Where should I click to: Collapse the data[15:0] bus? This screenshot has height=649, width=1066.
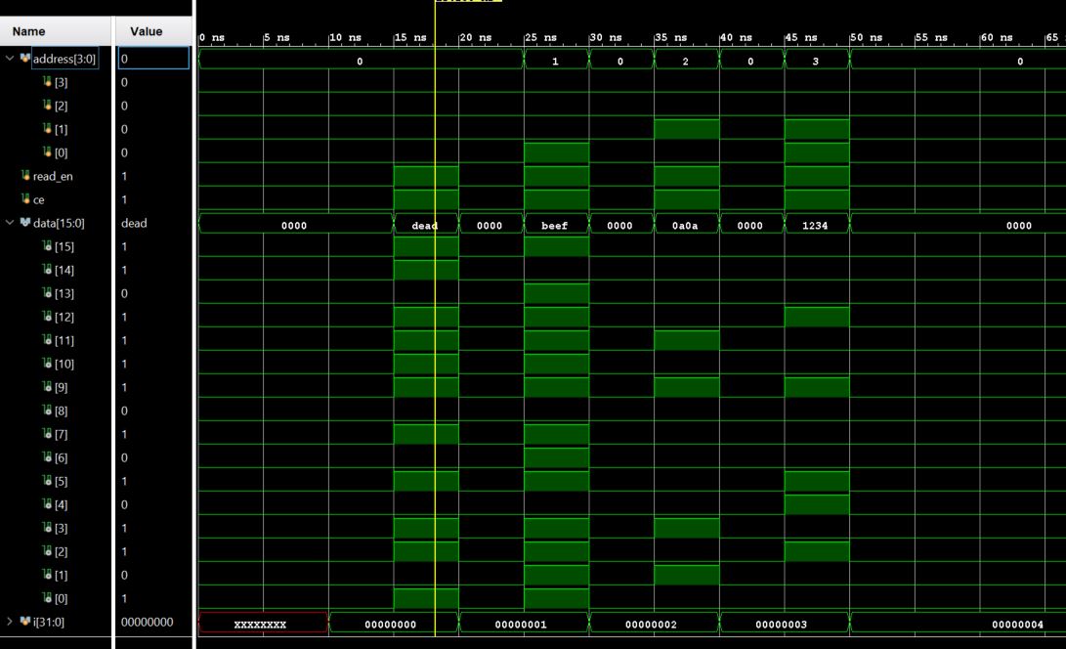(10, 223)
